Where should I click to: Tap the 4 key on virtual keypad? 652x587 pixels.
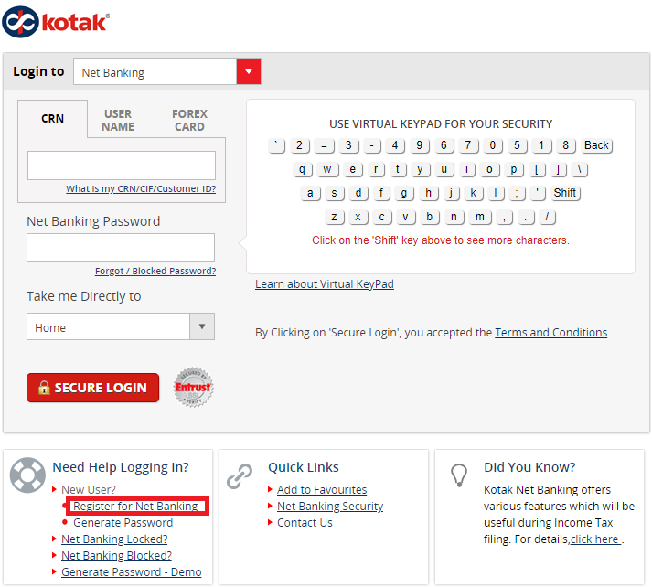(395, 145)
